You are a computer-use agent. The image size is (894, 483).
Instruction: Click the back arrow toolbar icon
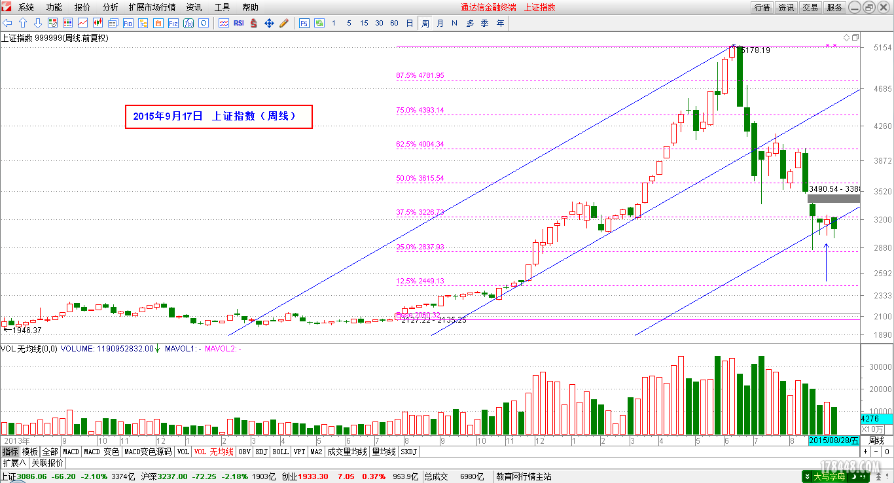point(7,23)
